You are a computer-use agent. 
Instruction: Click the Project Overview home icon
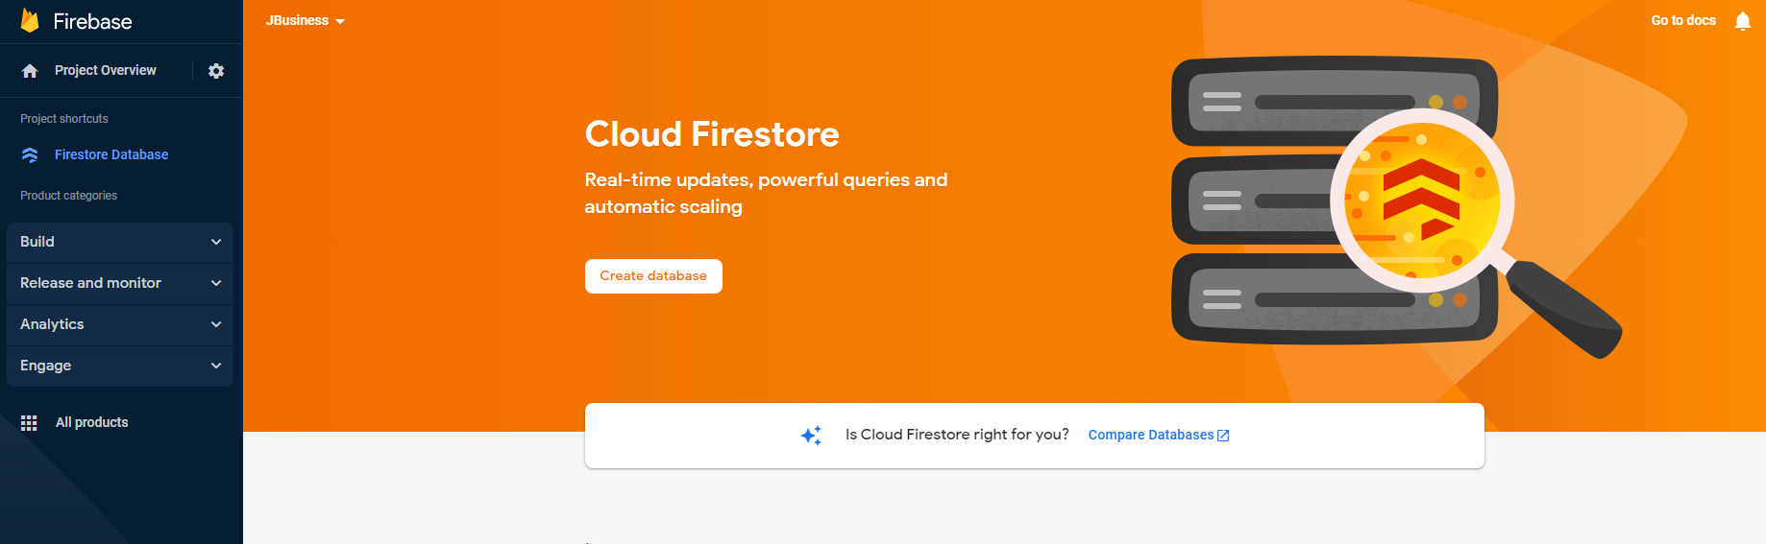pos(30,71)
